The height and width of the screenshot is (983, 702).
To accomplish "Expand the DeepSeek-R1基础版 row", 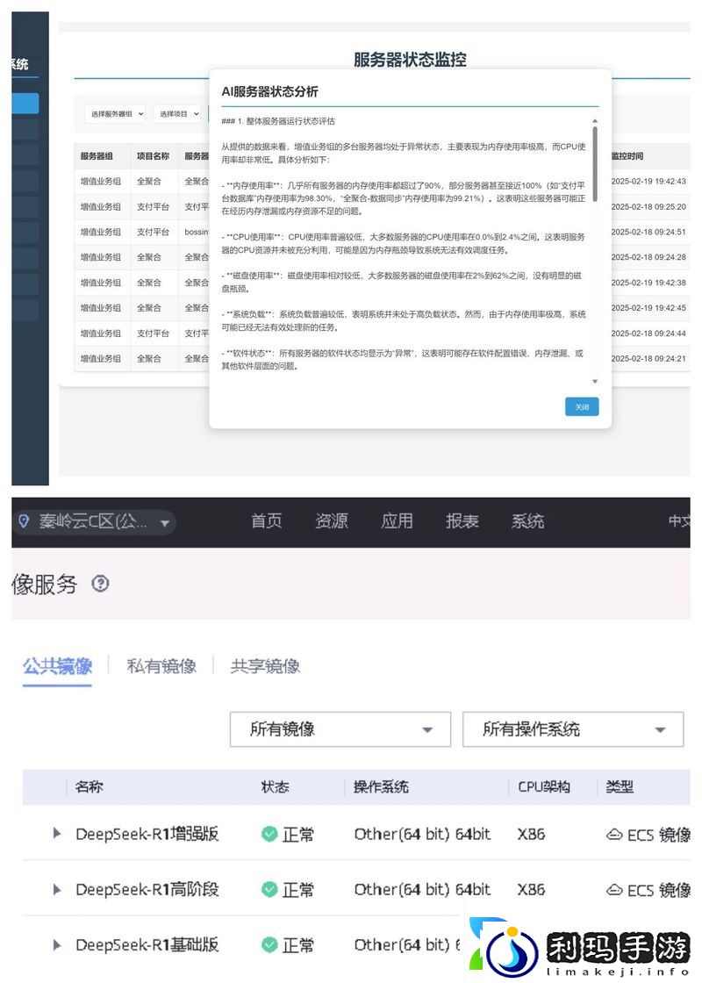I will [x=55, y=945].
